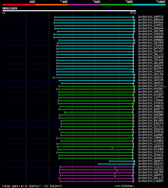Click the BB911669 query name
Screen dimensions: 168x188
point(10,8)
